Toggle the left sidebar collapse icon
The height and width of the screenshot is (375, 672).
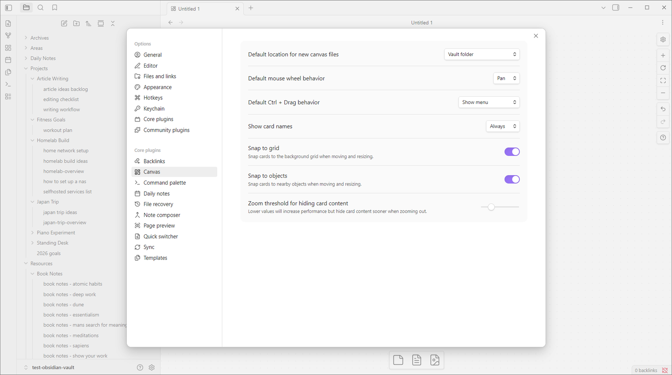coord(8,8)
